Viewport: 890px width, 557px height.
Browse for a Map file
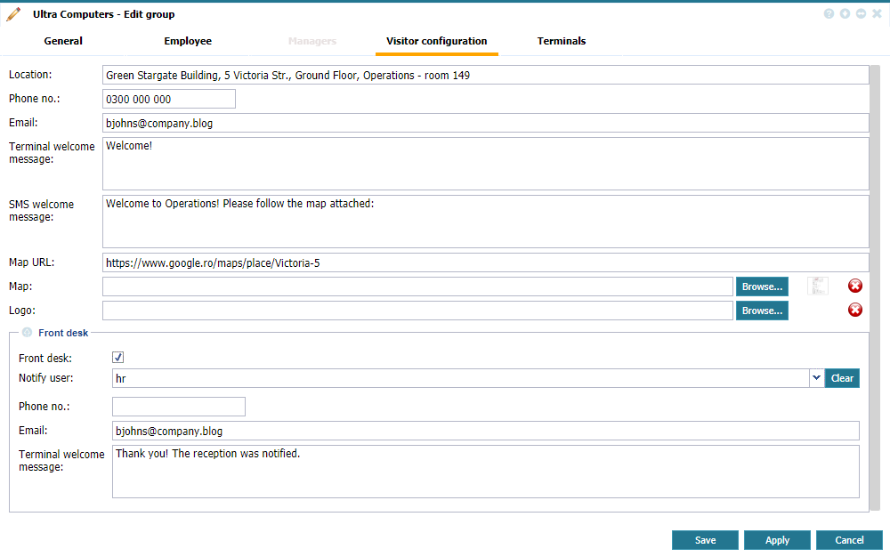point(762,287)
